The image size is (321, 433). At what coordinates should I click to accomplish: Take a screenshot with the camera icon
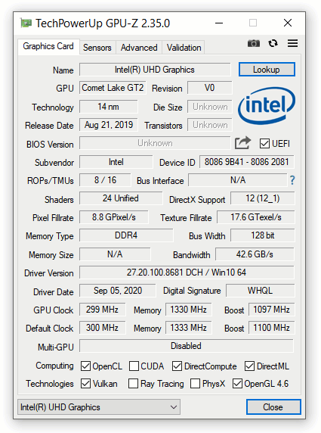254,43
